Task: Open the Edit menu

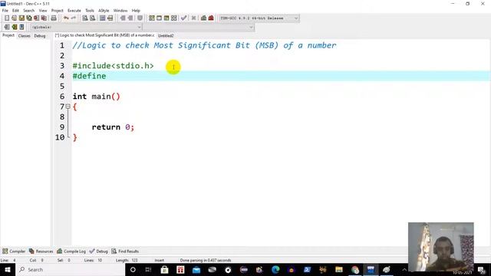Action: [15, 11]
